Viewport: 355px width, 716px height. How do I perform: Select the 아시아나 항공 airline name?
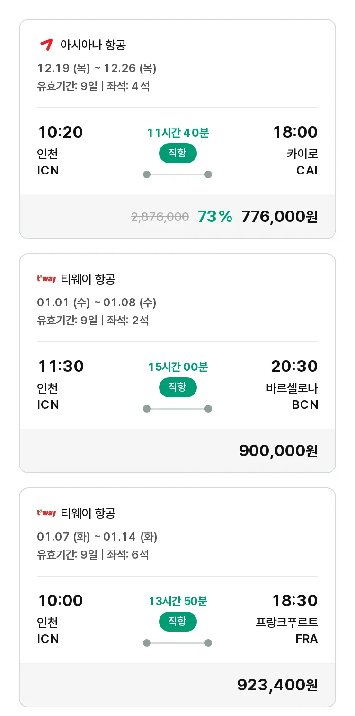[x=93, y=45]
